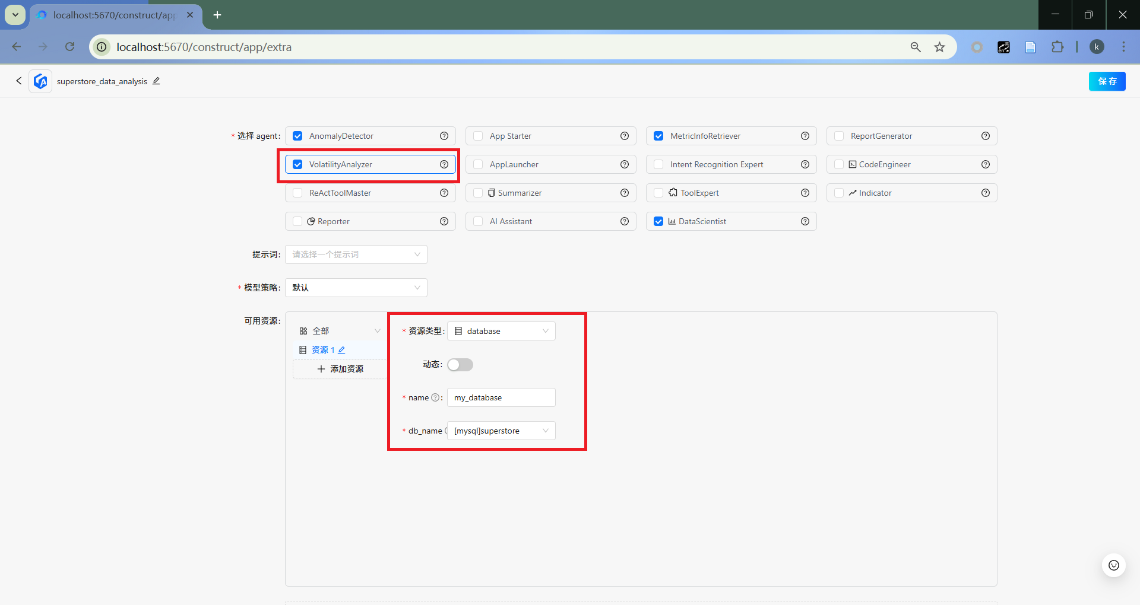Click the name input field containing my_database
Screen dimensions: 1140x605
click(501, 397)
